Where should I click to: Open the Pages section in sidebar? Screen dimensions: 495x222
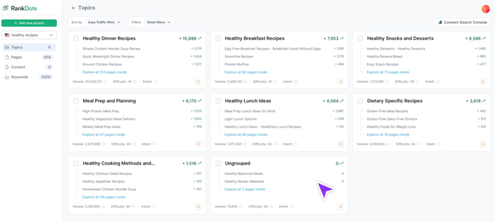pos(29,57)
